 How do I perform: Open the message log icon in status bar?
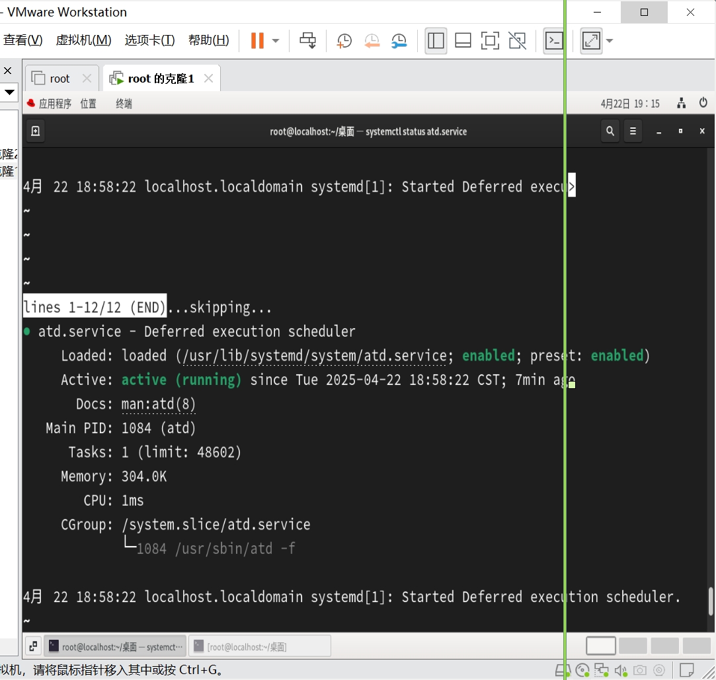pyautogui.click(x=686, y=670)
